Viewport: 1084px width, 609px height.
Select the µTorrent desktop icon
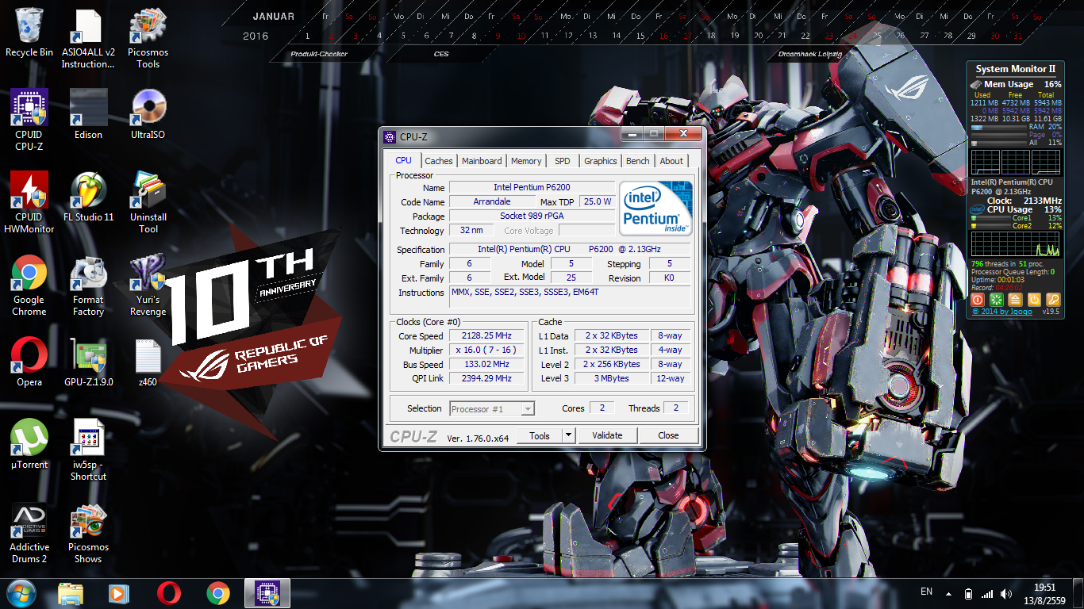pyautogui.click(x=29, y=444)
